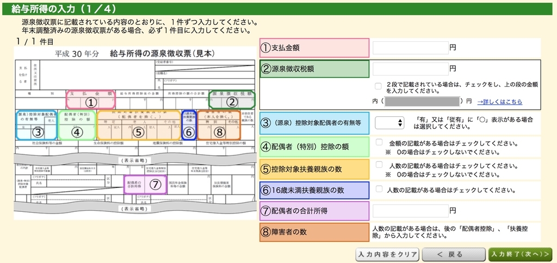Click the pink ① 支払金額 box on sample slip
This screenshot has width=557, height=263.
click(91, 99)
